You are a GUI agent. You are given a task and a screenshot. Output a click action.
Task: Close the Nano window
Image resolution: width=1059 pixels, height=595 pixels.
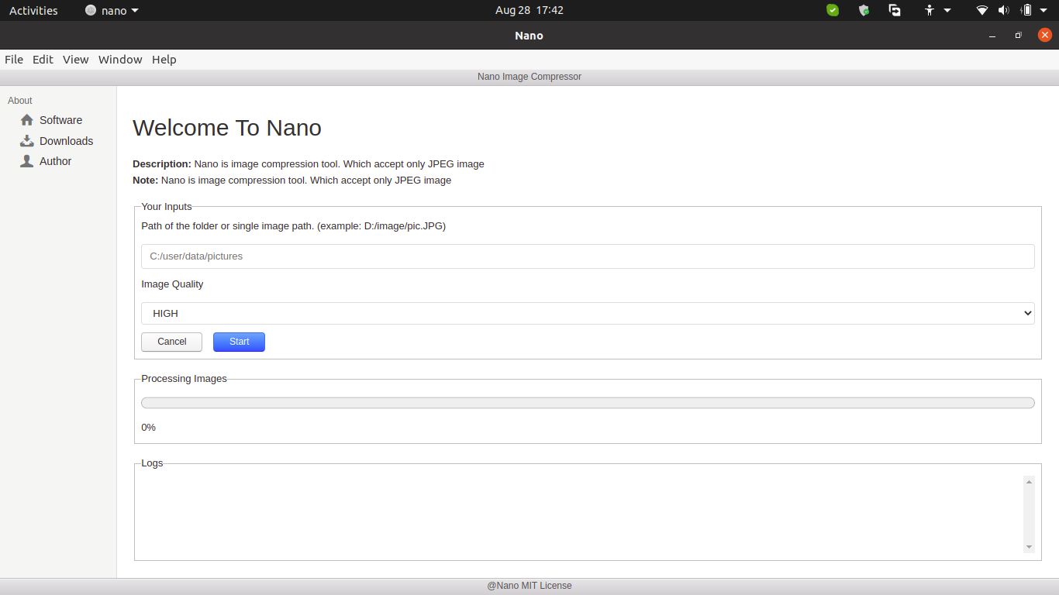(x=1045, y=35)
